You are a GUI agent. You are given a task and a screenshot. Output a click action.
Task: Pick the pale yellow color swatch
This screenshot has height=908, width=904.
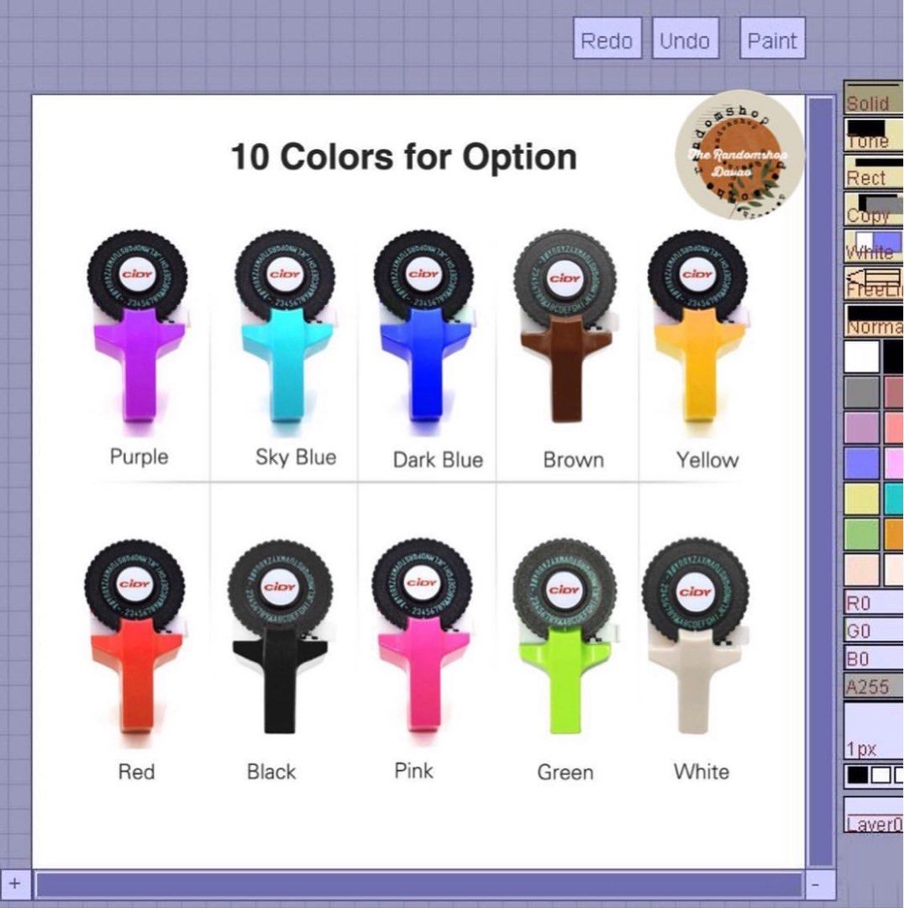point(862,499)
